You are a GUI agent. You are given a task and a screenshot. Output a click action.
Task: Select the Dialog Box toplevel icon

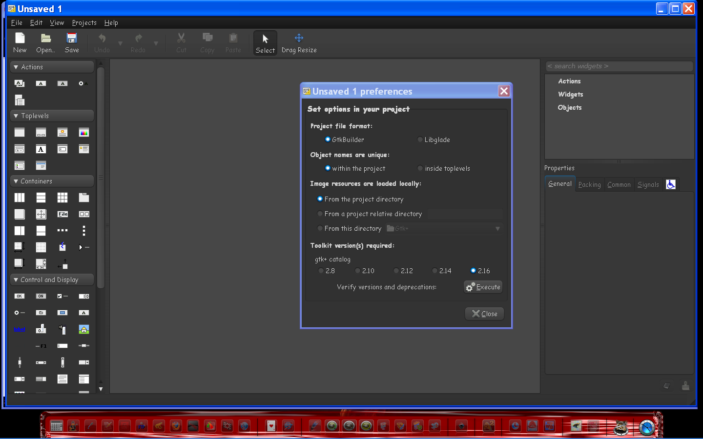pos(41,133)
